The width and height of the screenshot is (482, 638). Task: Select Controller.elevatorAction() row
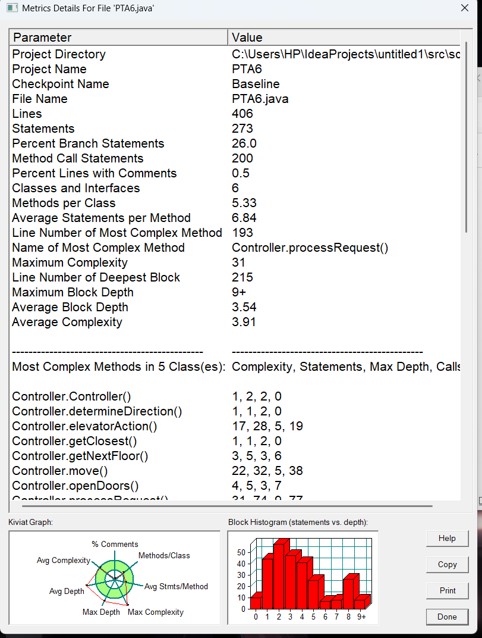[235, 426]
